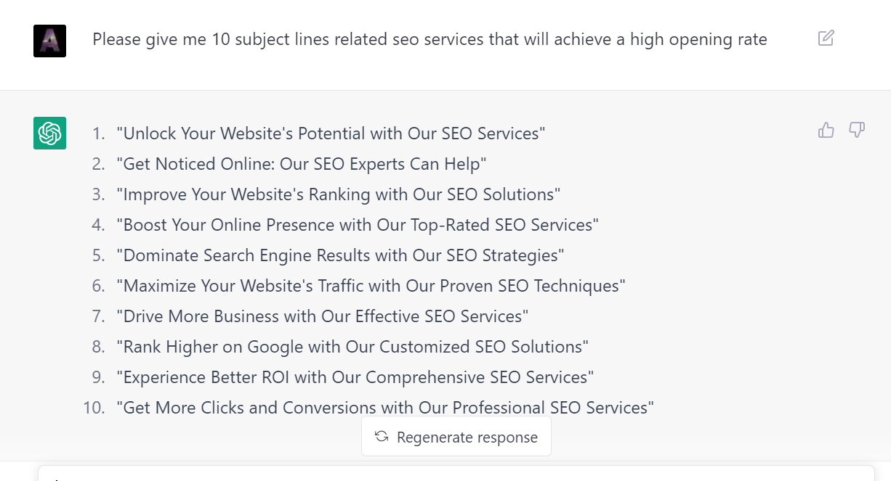Screen dimensions: 891x481
Task: Select the "Get Noticed Online" subject line
Action: pos(301,164)
